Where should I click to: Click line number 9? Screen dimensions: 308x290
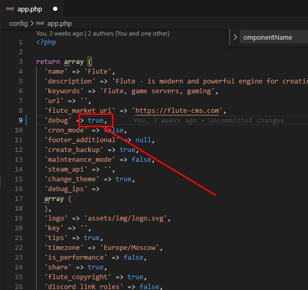21,121
